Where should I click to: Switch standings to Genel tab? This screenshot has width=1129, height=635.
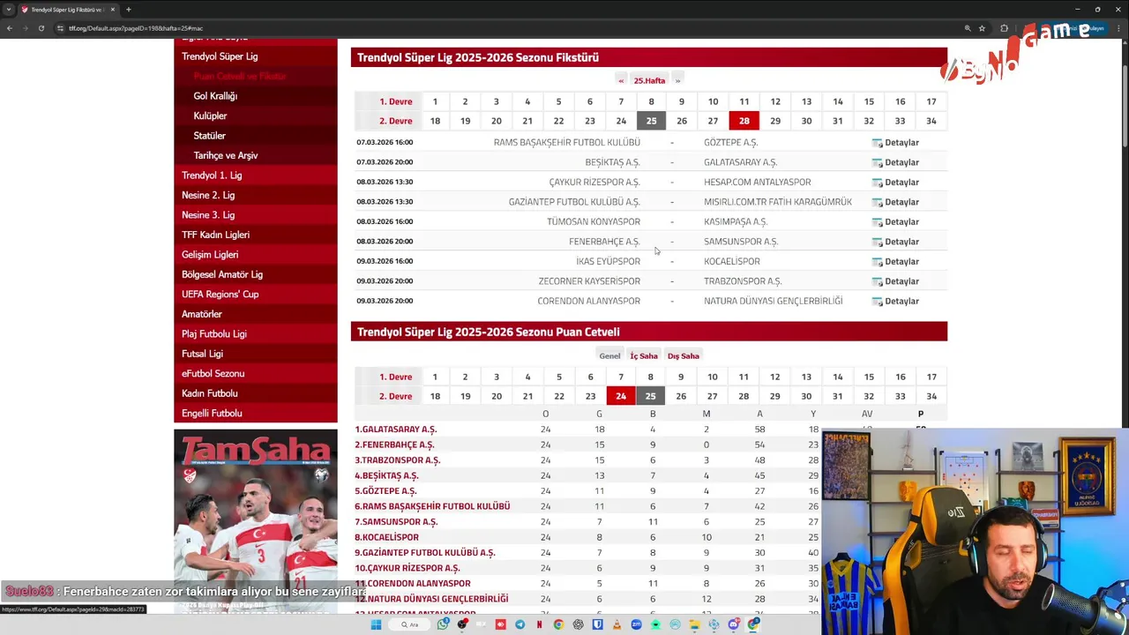tap(609, 356)
